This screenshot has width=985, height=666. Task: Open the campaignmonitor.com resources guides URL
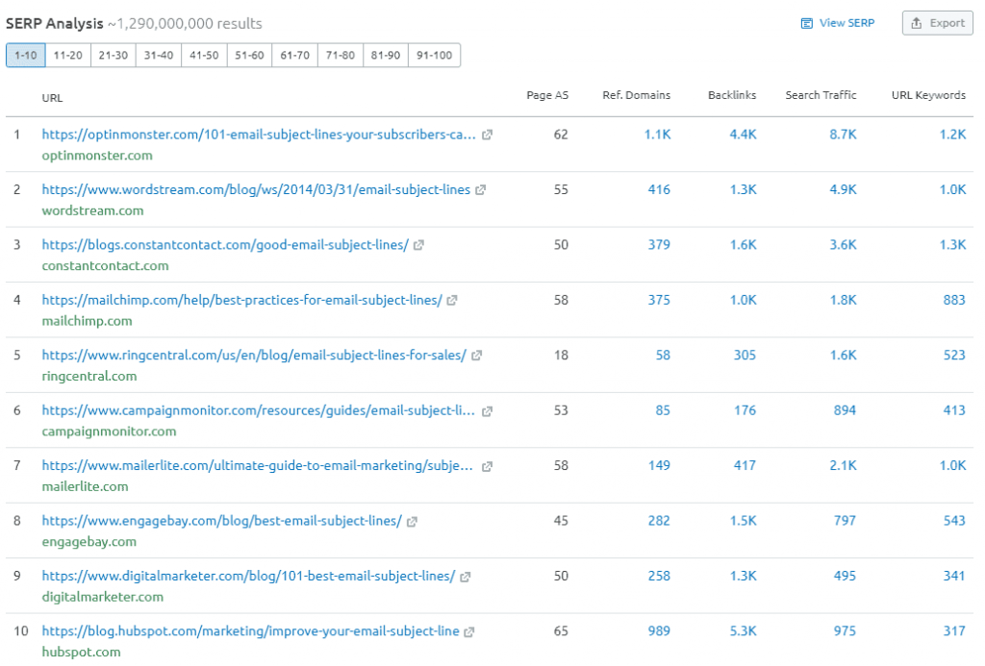tap(258, 410)
